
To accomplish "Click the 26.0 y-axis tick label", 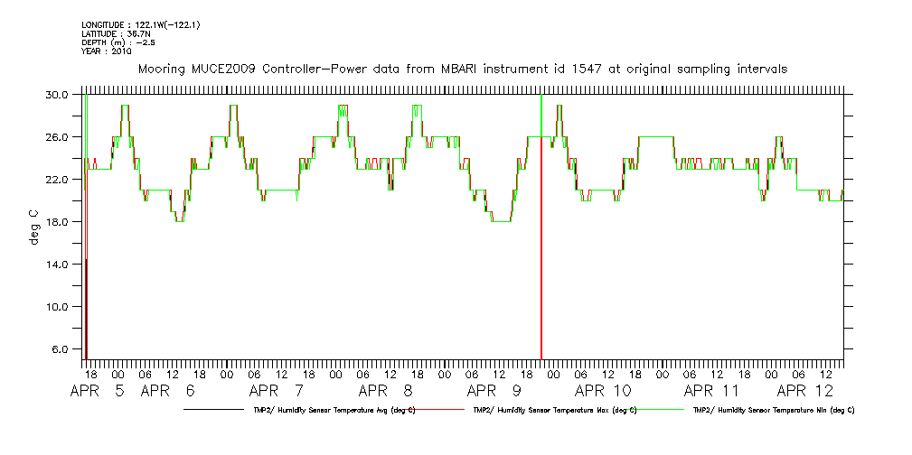I will coord(57,137).
